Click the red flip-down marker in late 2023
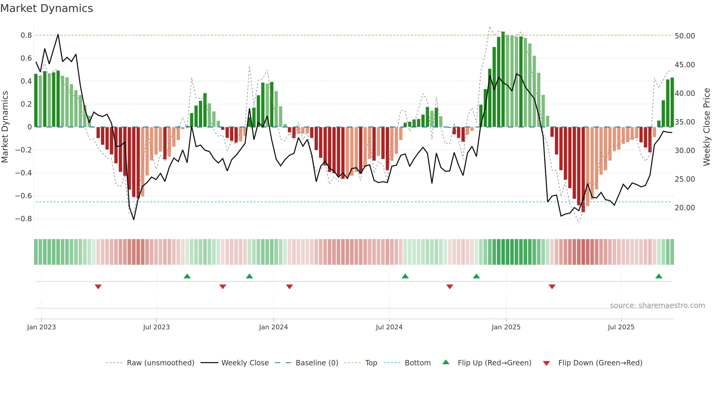715x402 pixels. [x=223, y=287]
